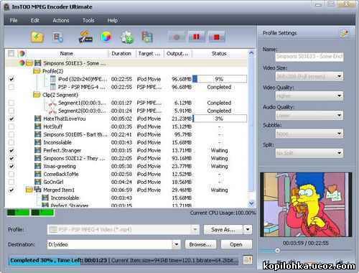Uncheck the iPod (320x240) profile checkbox
Image resolution: width=359 pixels, height=273 pixels.
coord(11,79)
